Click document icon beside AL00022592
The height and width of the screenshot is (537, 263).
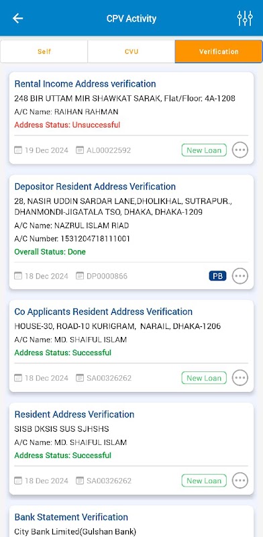coord(80,150)
